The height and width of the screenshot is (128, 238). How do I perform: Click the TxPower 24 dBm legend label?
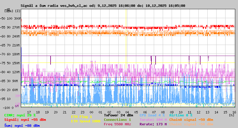tap(118, 115)
